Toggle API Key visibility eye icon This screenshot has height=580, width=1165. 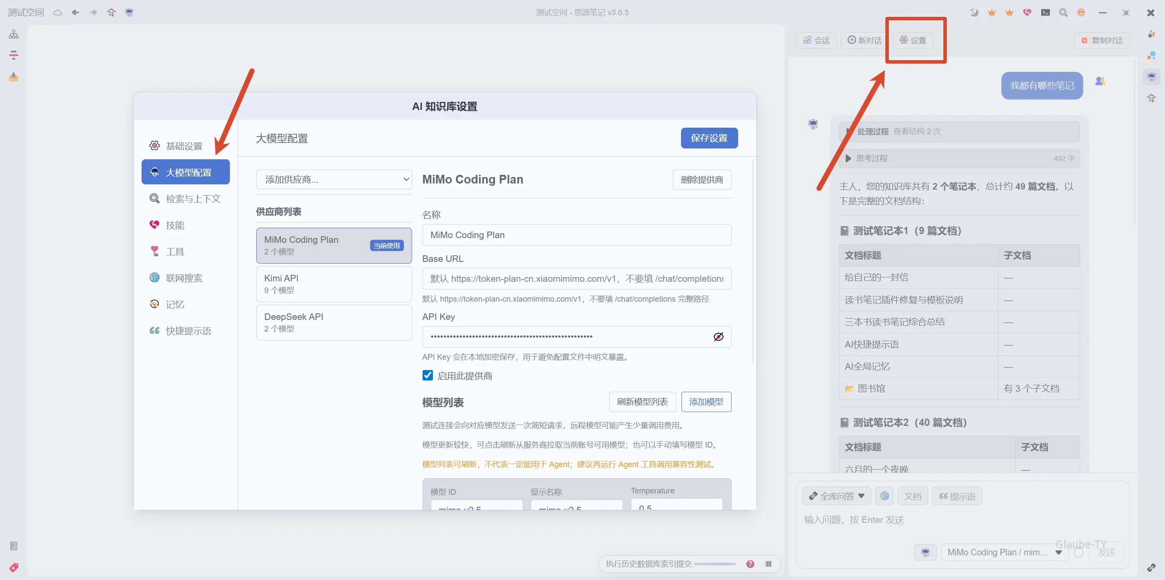point(719,336)
